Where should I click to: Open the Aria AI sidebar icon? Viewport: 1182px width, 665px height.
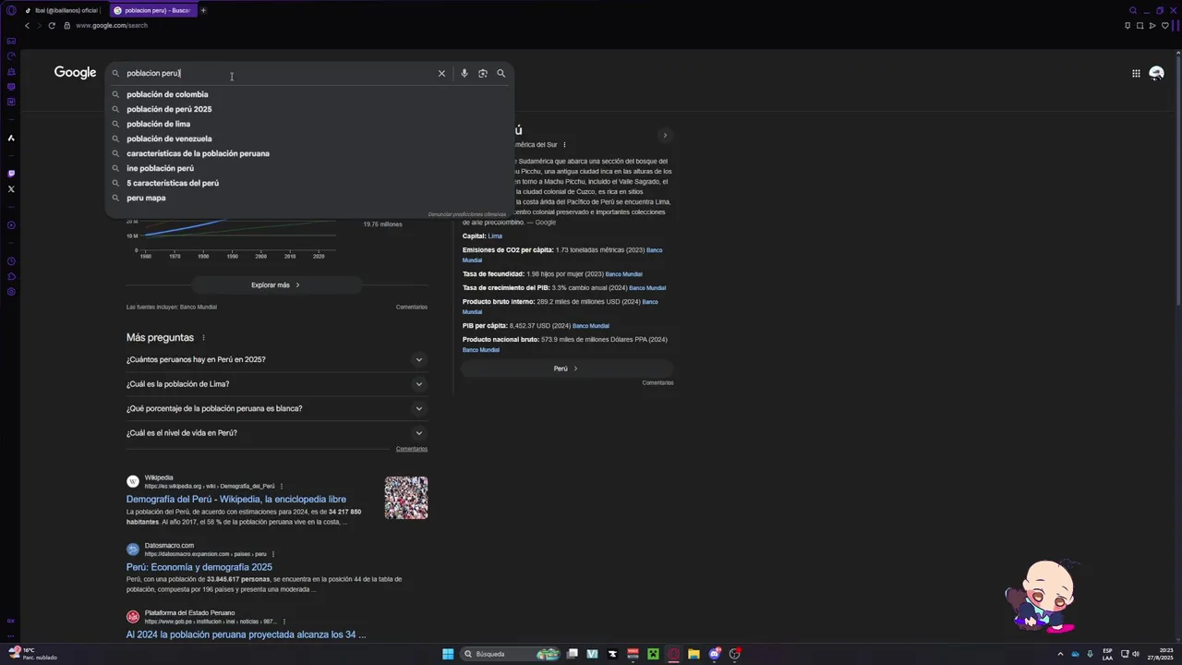pyautogui.click(x=11, y=138)
